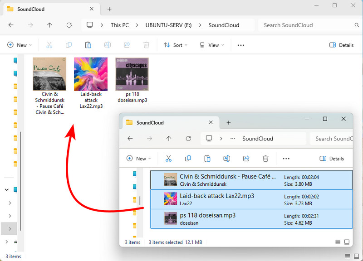Go back in front SoundCloud window
The image size is (363, 261).
pyautogui.click(x=130, y=139)
